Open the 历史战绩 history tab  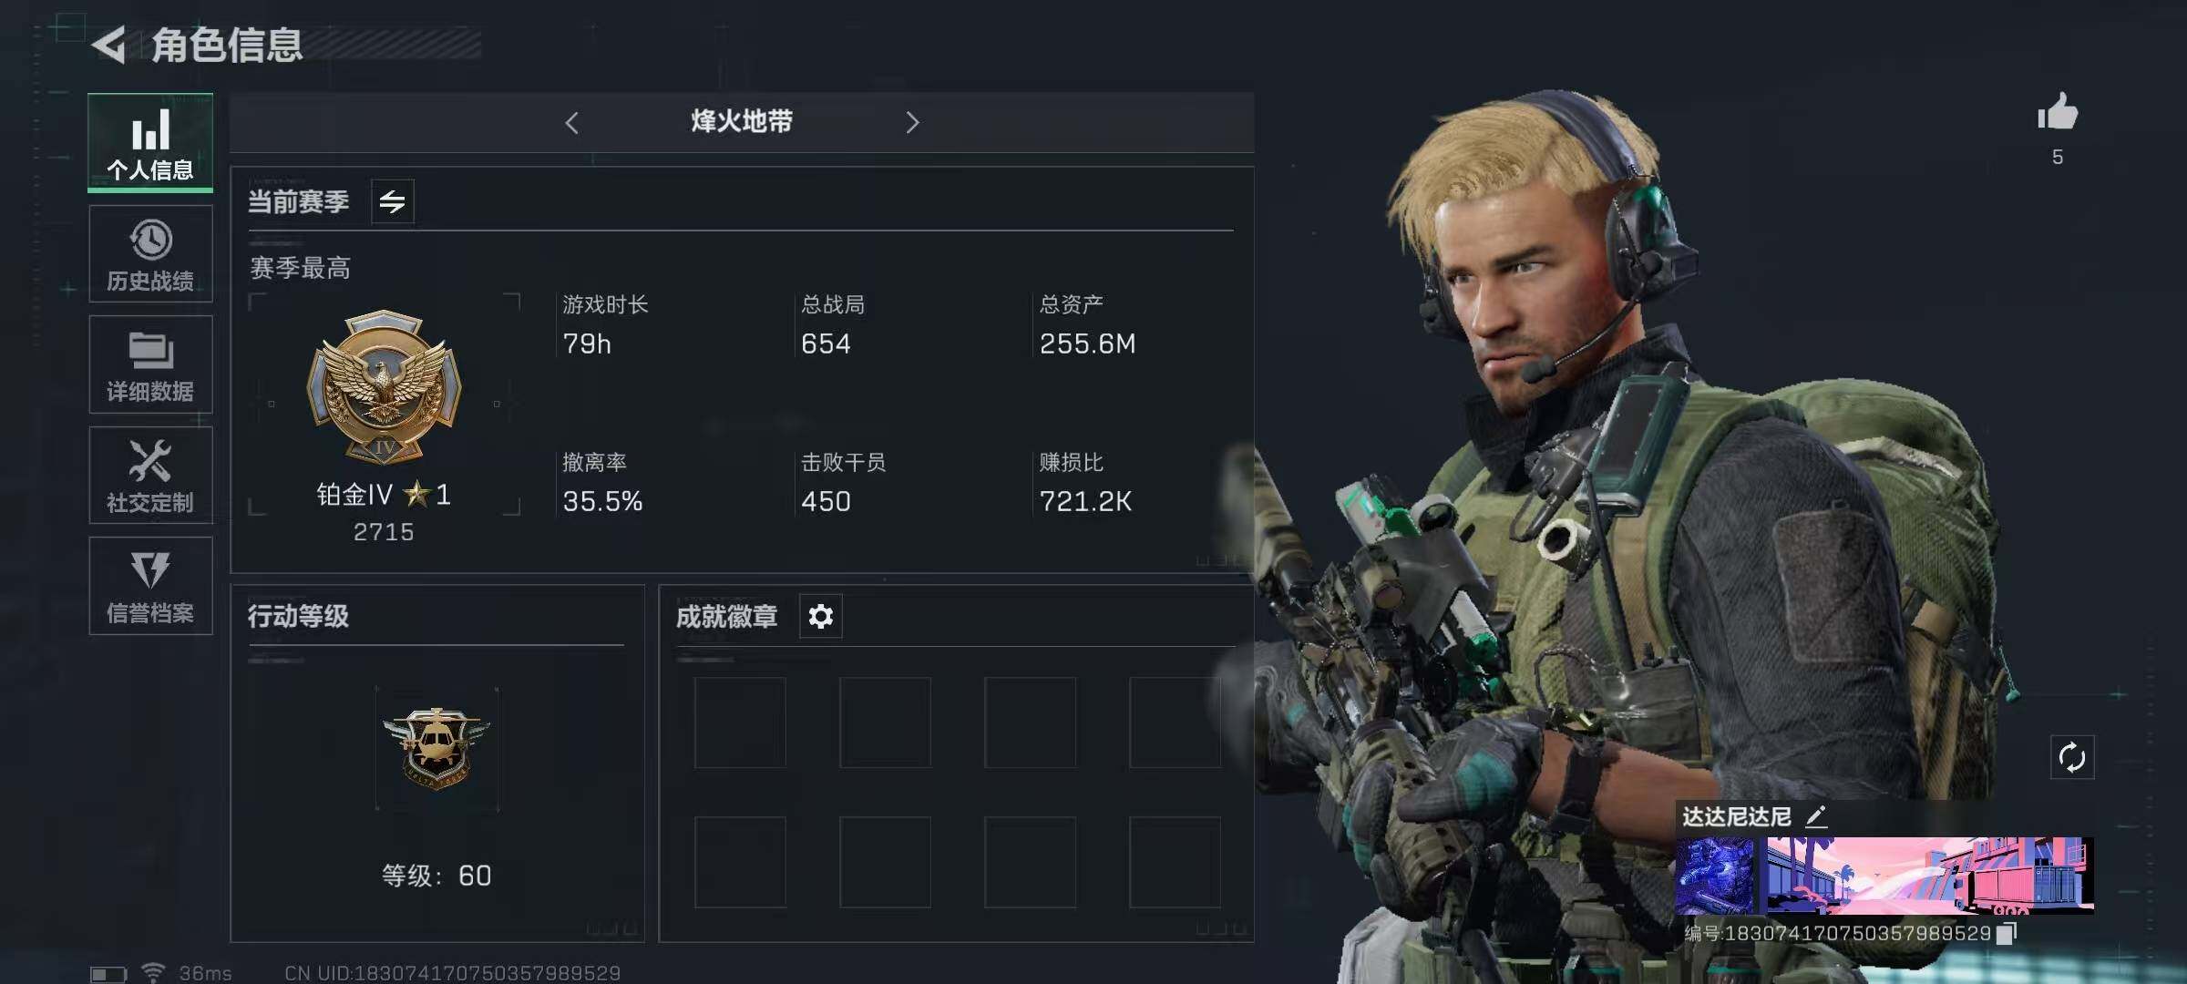[x=150, y=254]
